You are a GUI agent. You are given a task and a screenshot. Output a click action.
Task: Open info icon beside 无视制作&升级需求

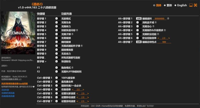(165, 30)
